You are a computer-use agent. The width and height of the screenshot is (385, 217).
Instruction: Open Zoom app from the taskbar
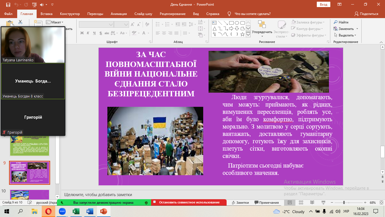[62, 211]
